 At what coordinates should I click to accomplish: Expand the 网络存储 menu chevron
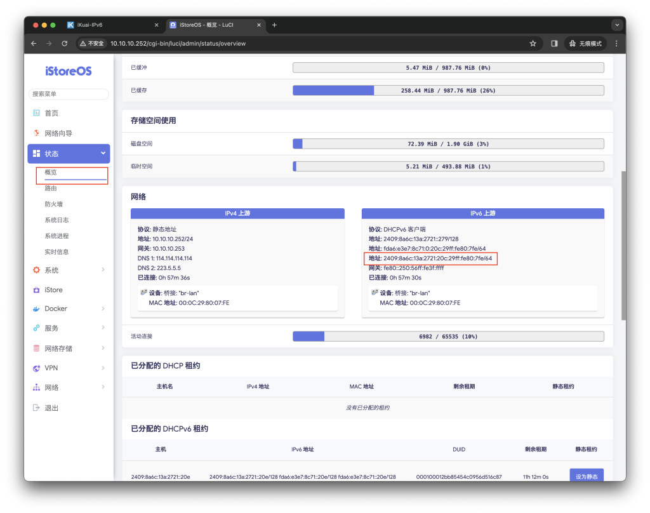tap(103, 348)
